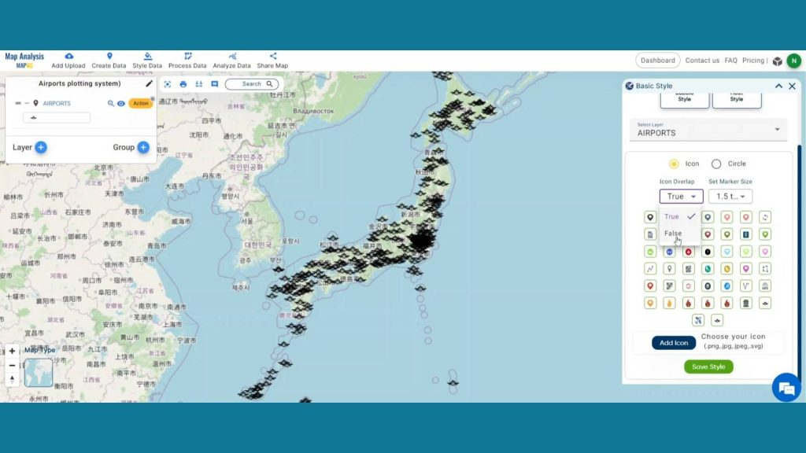Zoom in on the map
The height and width of the screenshot is (453, 806).
click(x=12, y=352)
